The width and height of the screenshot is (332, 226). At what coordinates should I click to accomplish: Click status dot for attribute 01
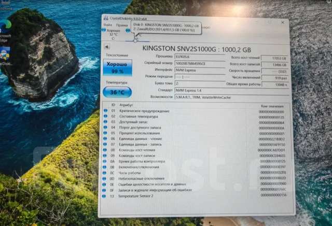click(105, 111)
